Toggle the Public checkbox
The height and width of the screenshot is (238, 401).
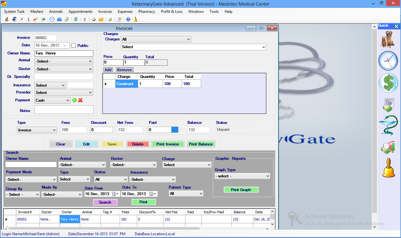click(x=74, y=46)
